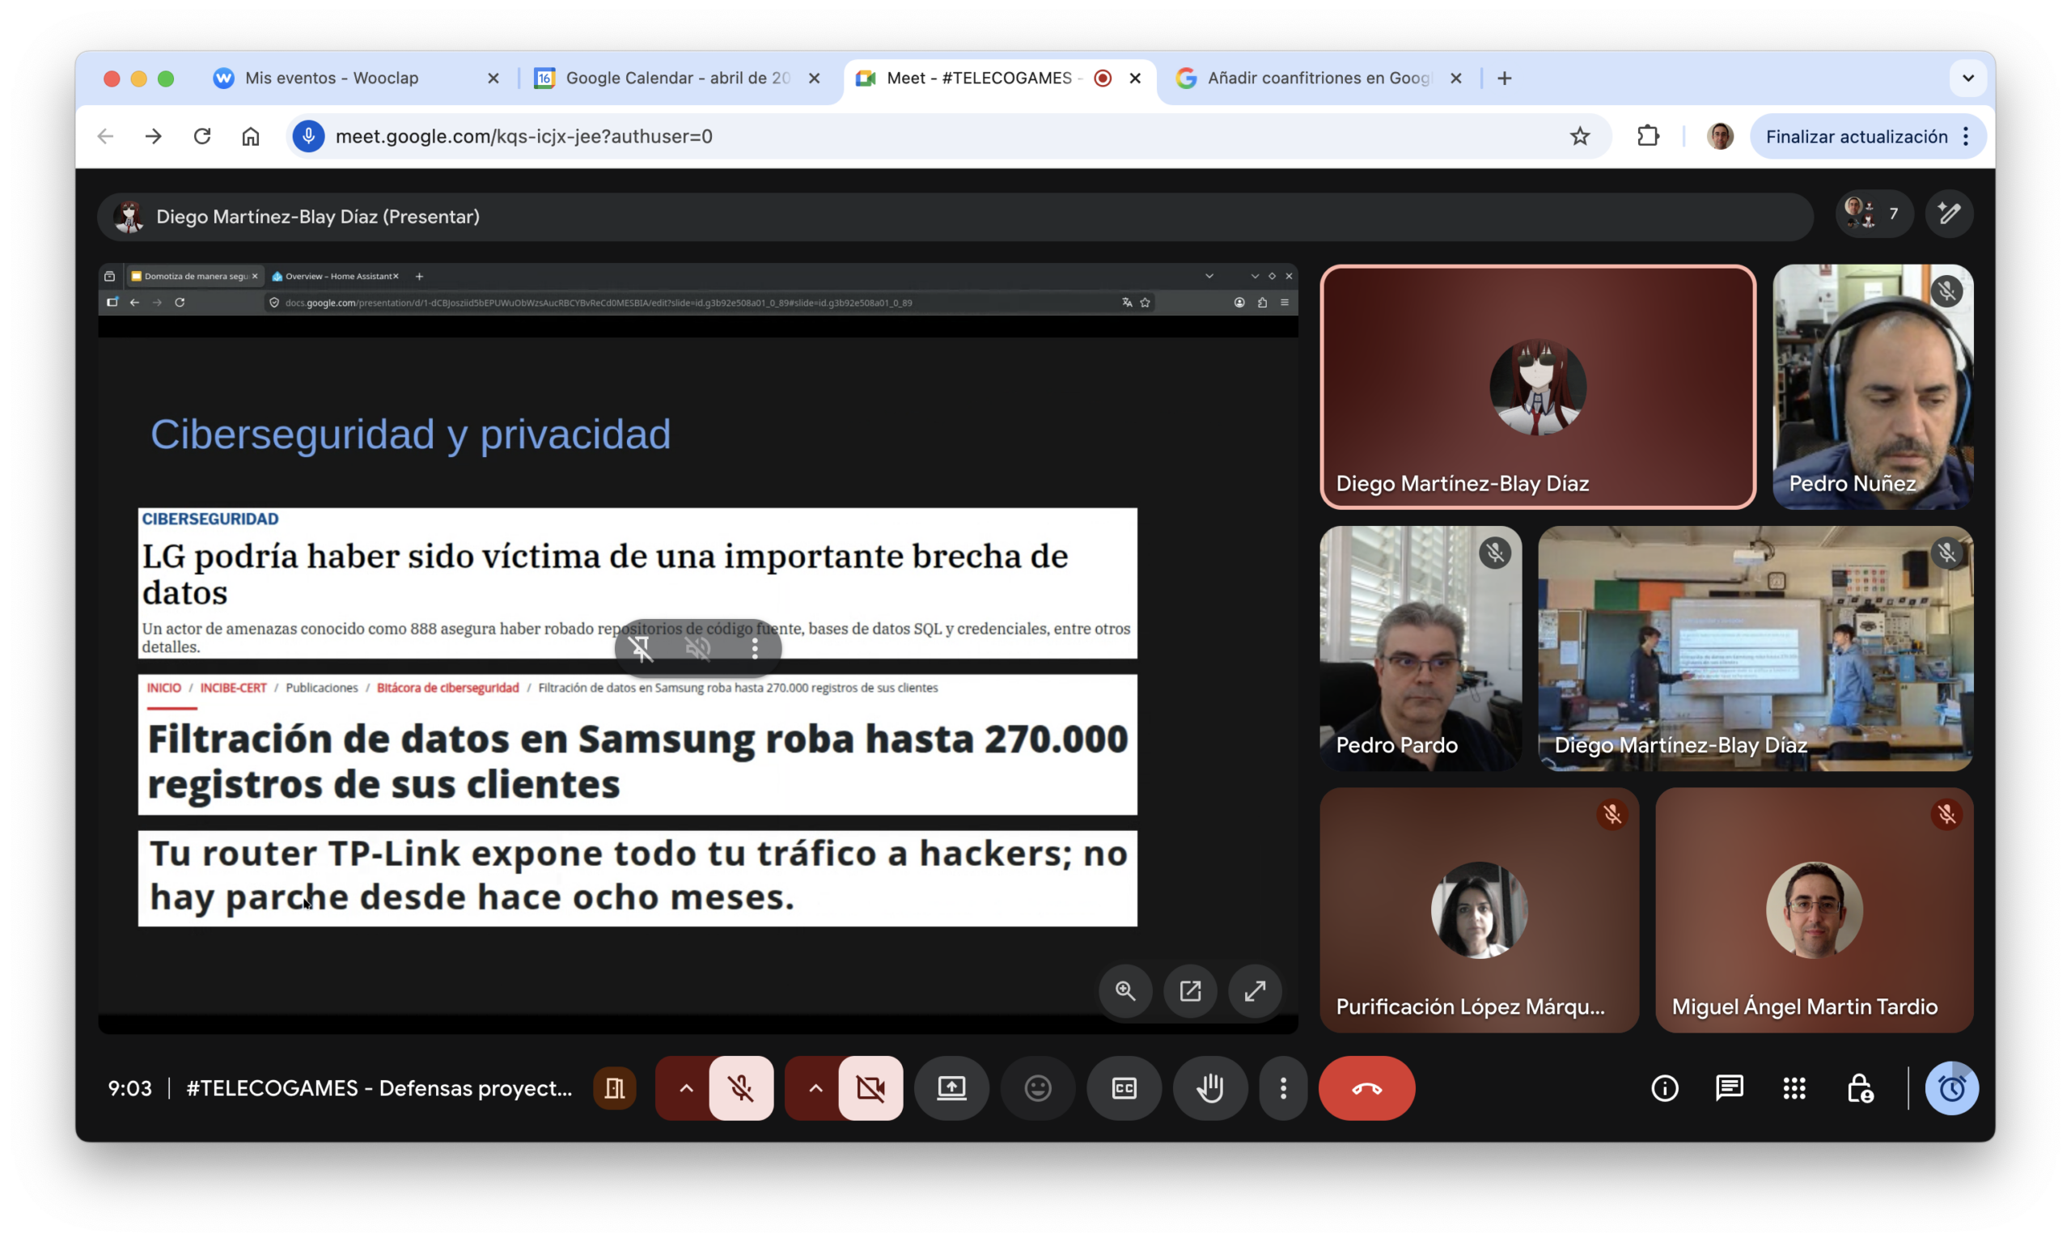This screenshot has width=2071, height=1242.
Task: Open host controls lock icon
Action: pos(1858,1088)
